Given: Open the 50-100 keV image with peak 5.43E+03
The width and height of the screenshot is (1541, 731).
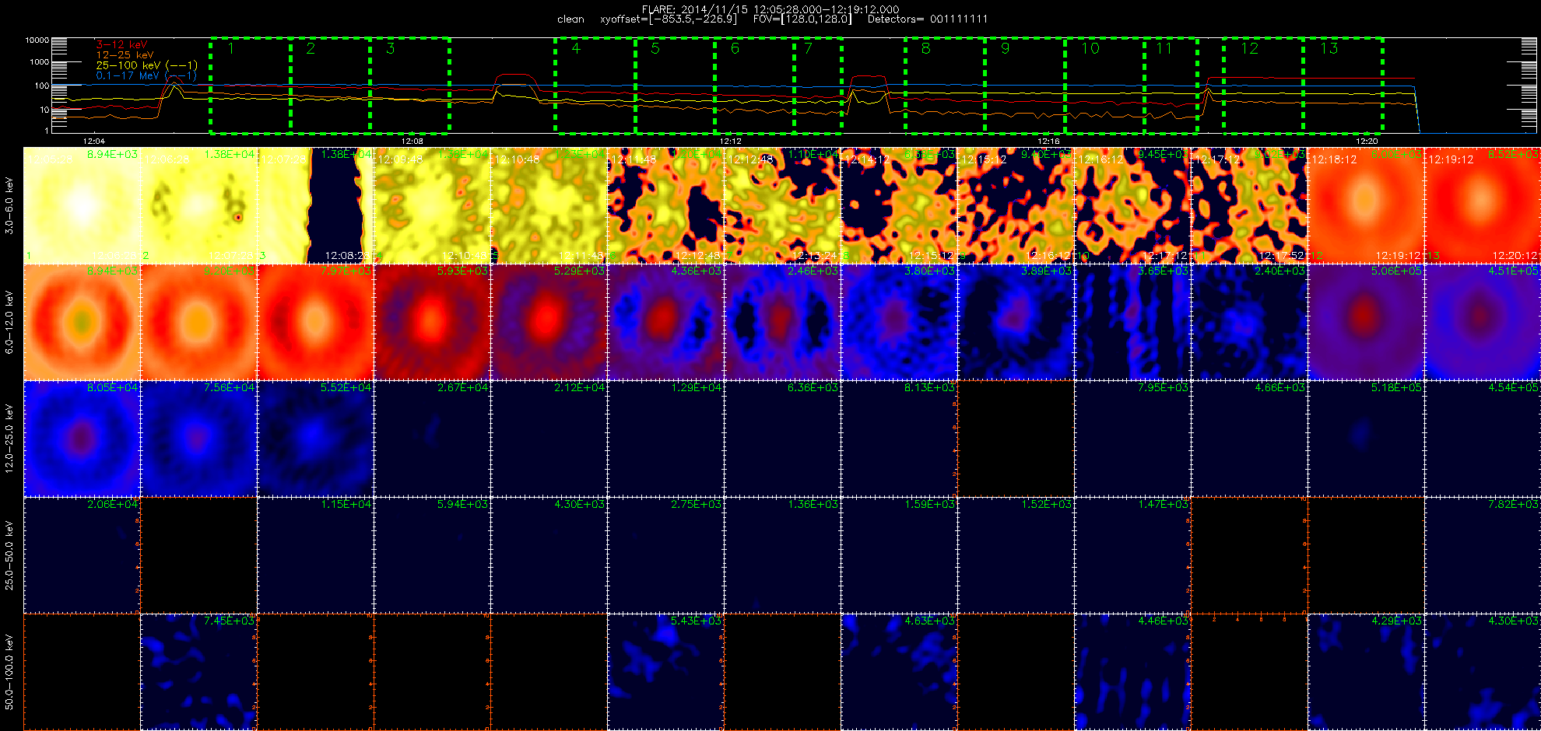Looking at the screenshot, I should [665, 672].
